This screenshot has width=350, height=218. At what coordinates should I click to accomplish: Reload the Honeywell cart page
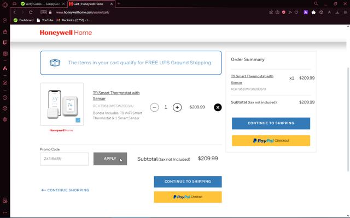[x=31, y=12]
